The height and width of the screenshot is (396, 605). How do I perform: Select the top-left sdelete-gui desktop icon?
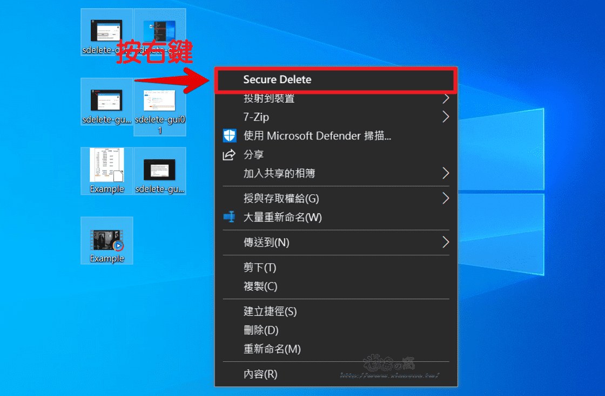[x=106, y=30]
